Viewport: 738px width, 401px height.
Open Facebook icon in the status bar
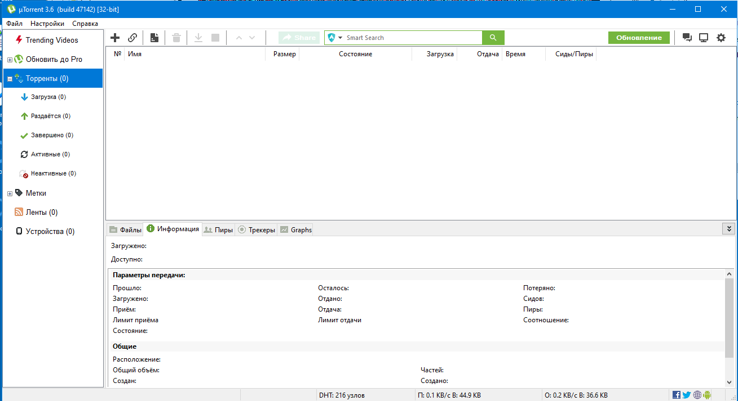coord(677,395)
